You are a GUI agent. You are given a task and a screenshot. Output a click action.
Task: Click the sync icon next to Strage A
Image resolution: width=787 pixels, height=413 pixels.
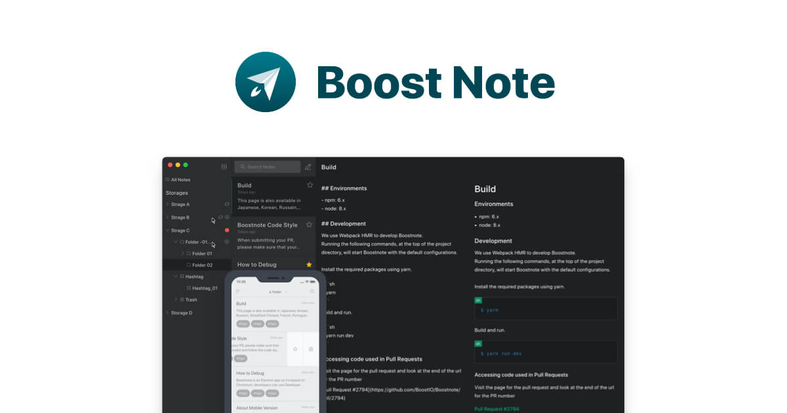(227, 205)
